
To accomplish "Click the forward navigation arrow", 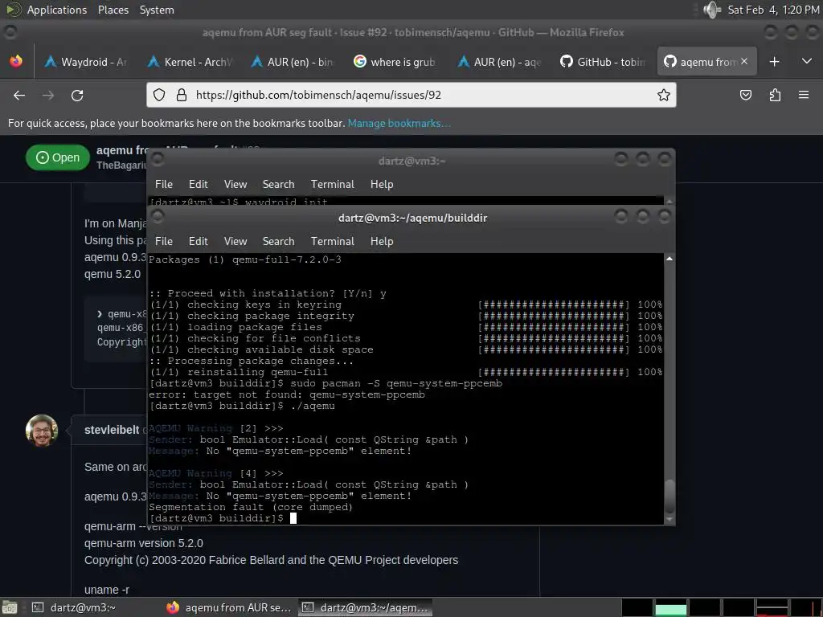I will [48, 95].
